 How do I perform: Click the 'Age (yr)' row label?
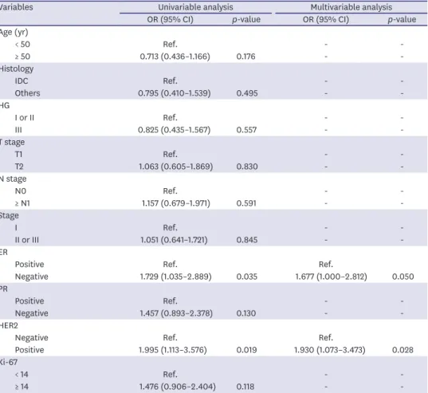tap(14, 32)
